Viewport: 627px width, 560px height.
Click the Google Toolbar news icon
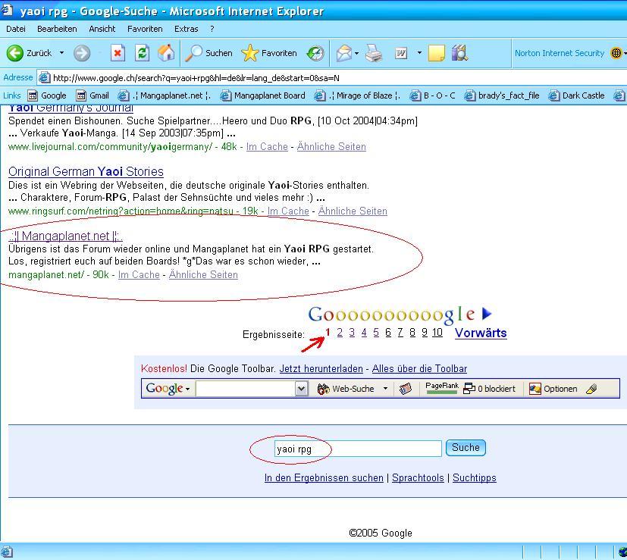pyautogui.click(x=405, y=389)
